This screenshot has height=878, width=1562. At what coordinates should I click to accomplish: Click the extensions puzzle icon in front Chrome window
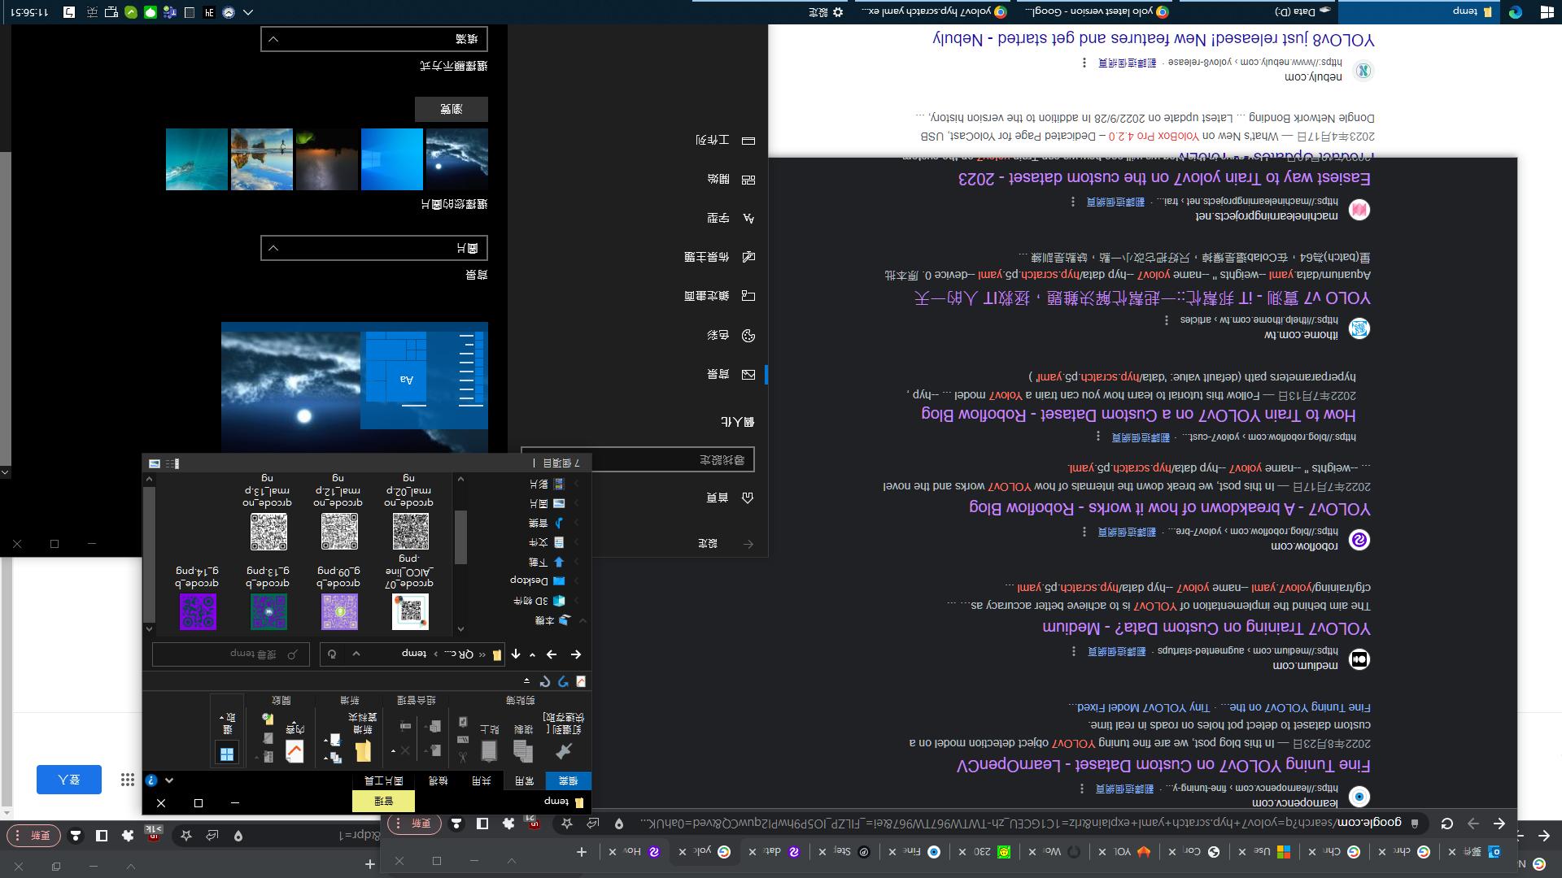point(509,824)
